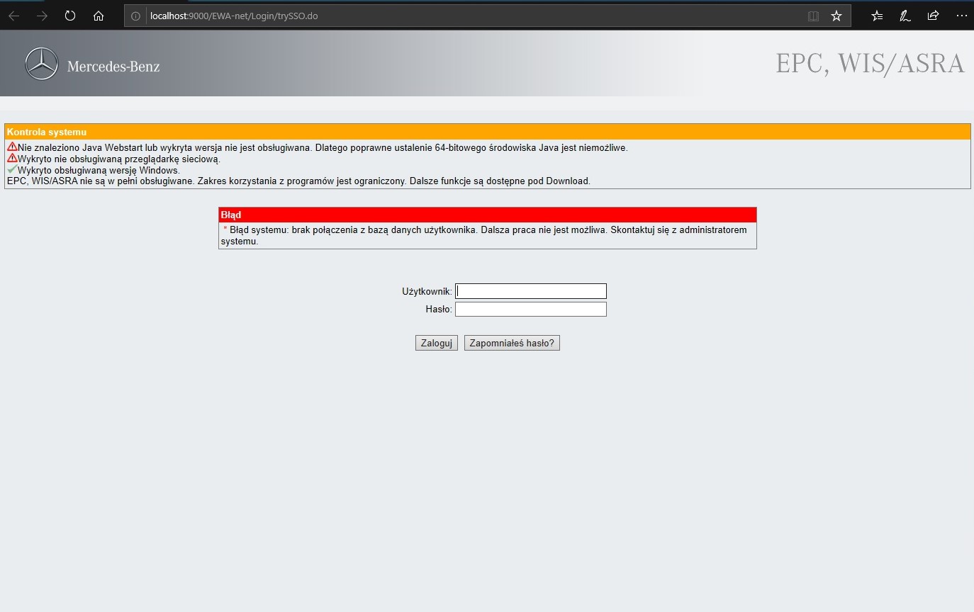Click the Zaloguj login button
Viewport: 974px width, 612px height.
pos(437,343)
